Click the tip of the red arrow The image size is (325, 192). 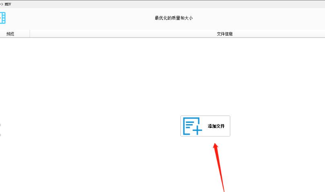click(216, 143)
